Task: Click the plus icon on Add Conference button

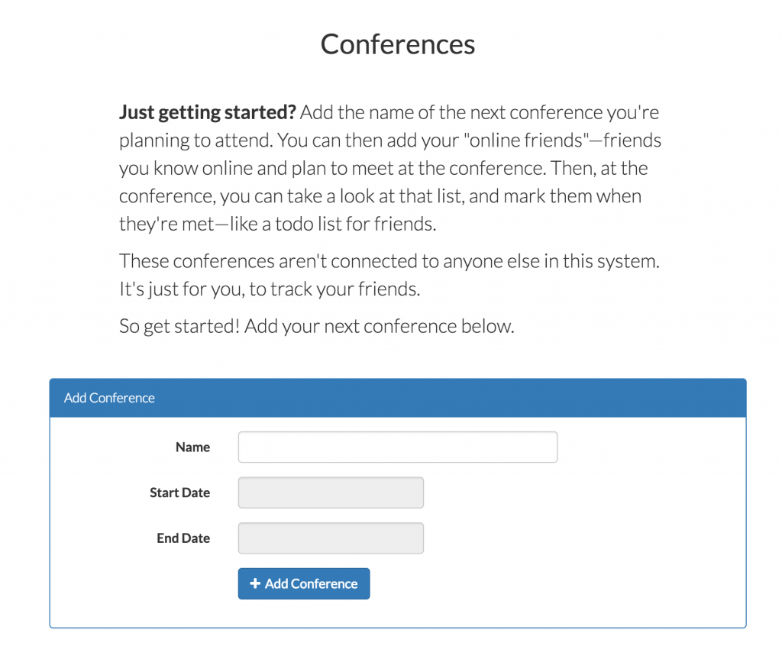Action: [x=255, y=583]
